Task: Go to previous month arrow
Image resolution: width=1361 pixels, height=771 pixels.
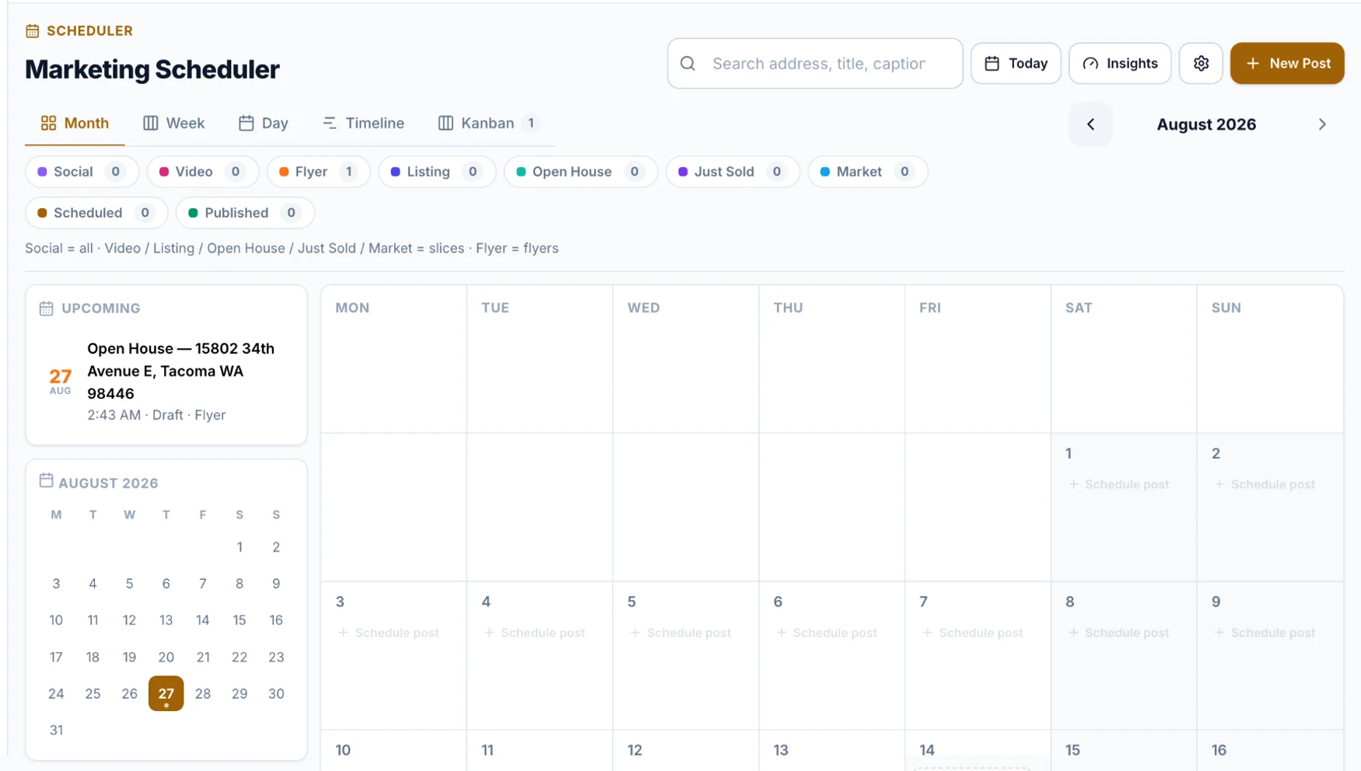Action: [1090, 124]
